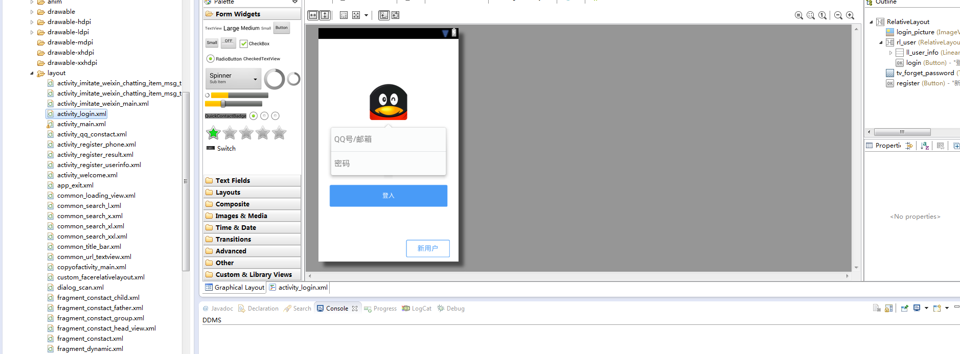The height and width of the screenshot is (354, 960).
Task: Select activity_main.xml in file tree
Action: click(81, 124)
